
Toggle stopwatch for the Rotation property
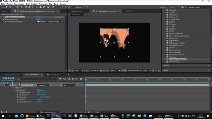[x=18, y=99]
